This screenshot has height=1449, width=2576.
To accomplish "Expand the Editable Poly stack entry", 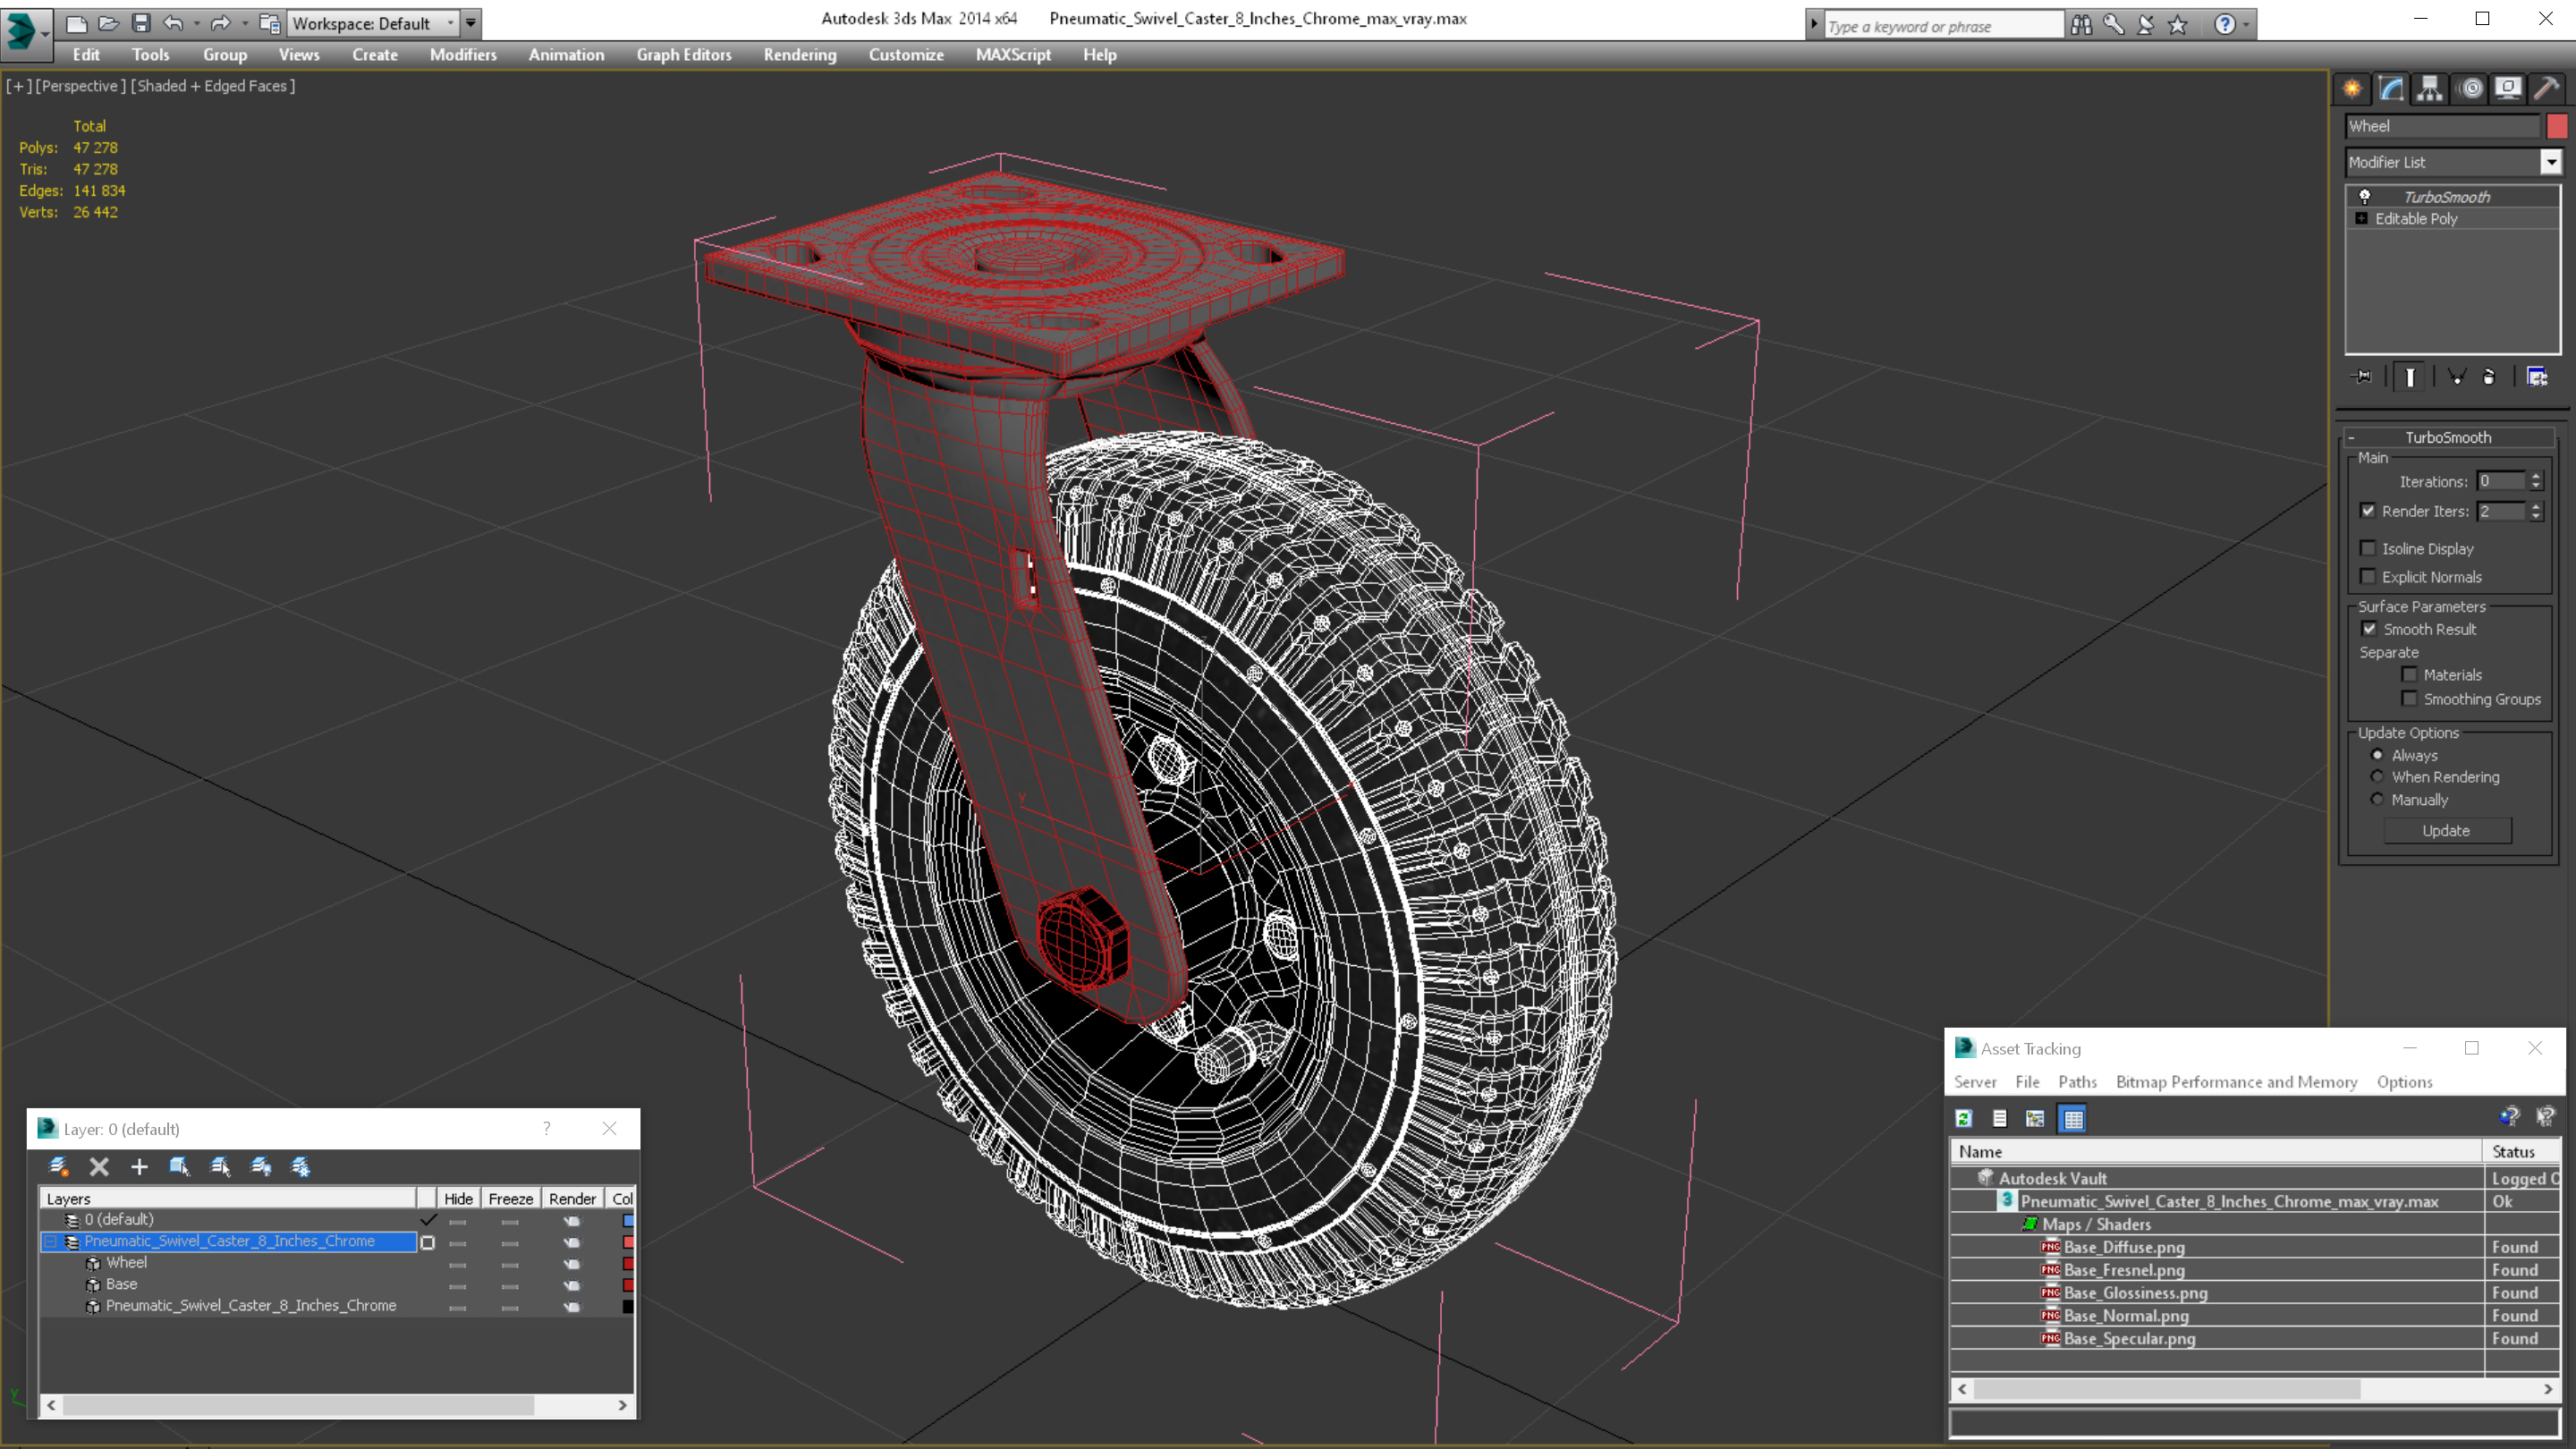I will (2362, 218).
